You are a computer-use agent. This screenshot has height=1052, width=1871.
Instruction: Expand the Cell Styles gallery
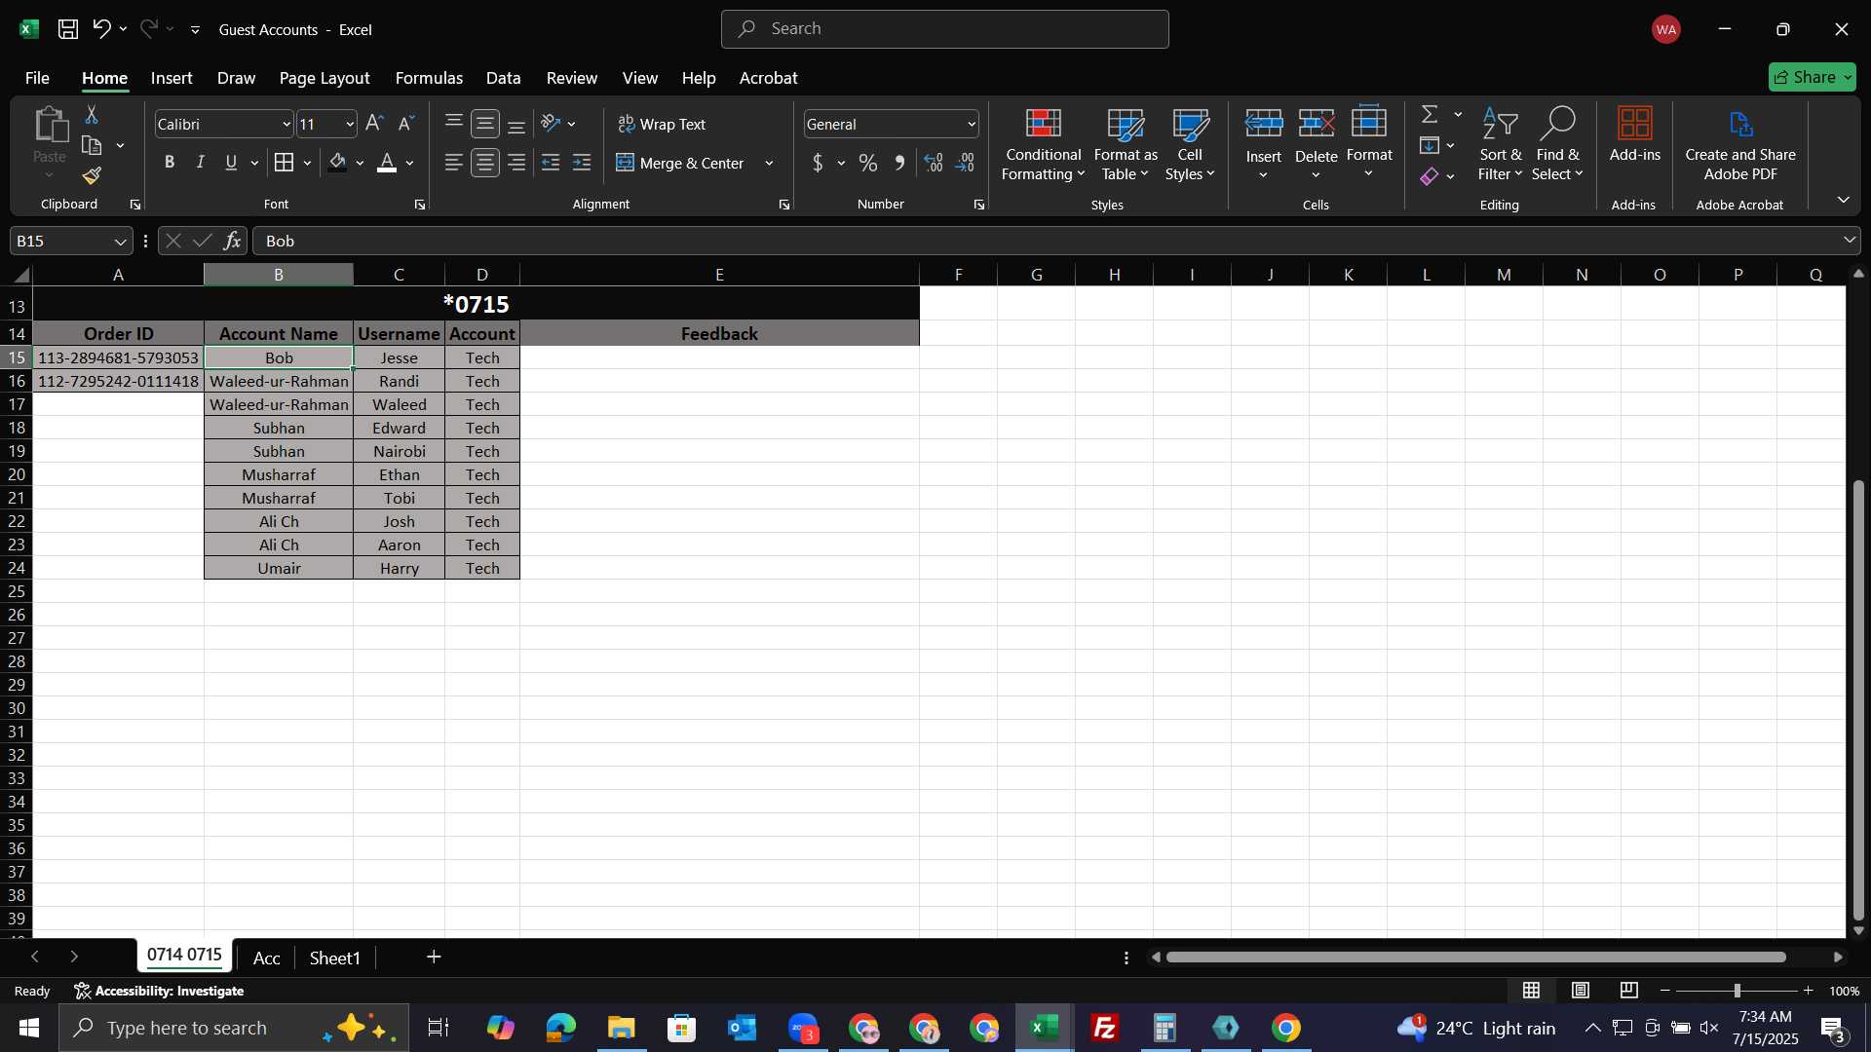[1190, 144]
